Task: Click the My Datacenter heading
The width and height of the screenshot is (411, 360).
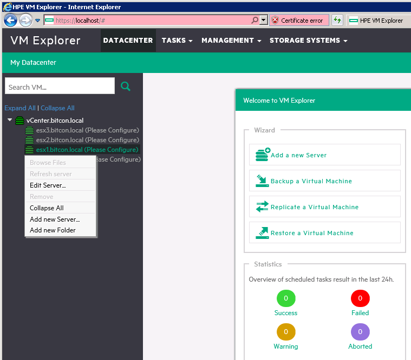Action: point(33,63)
